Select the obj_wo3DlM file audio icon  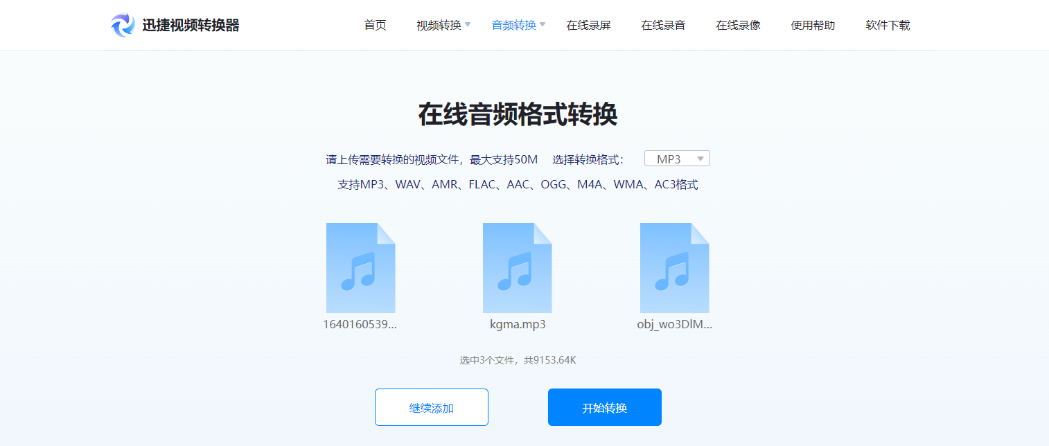point(674,267)
